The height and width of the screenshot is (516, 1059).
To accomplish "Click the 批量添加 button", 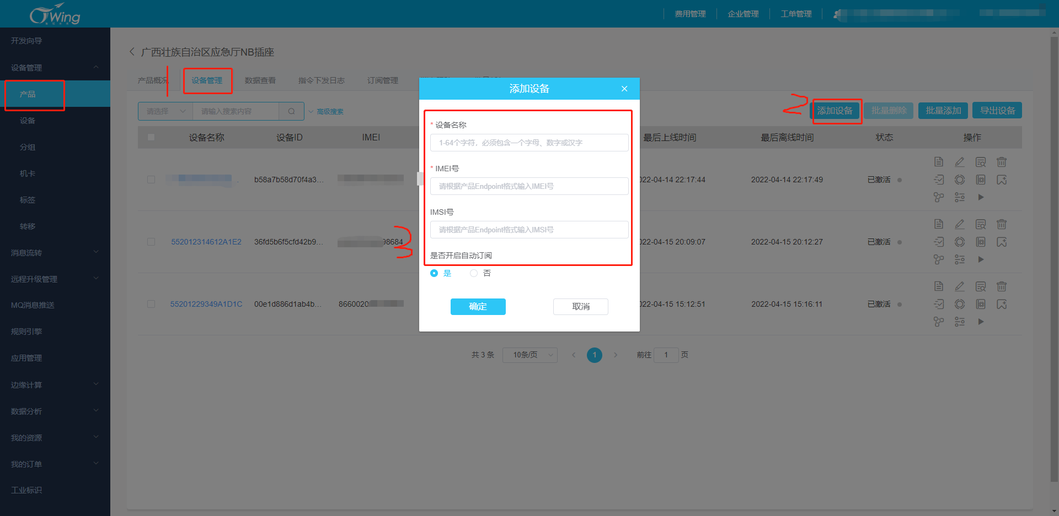I will 943,111.
